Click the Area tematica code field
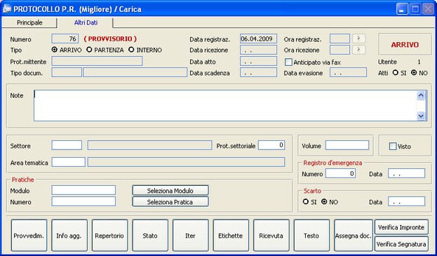Image resolution: width=437 pixels, height=256 pixels. 68,162
